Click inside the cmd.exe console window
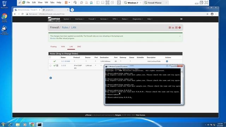226x127 pixels. pos(143,86)
